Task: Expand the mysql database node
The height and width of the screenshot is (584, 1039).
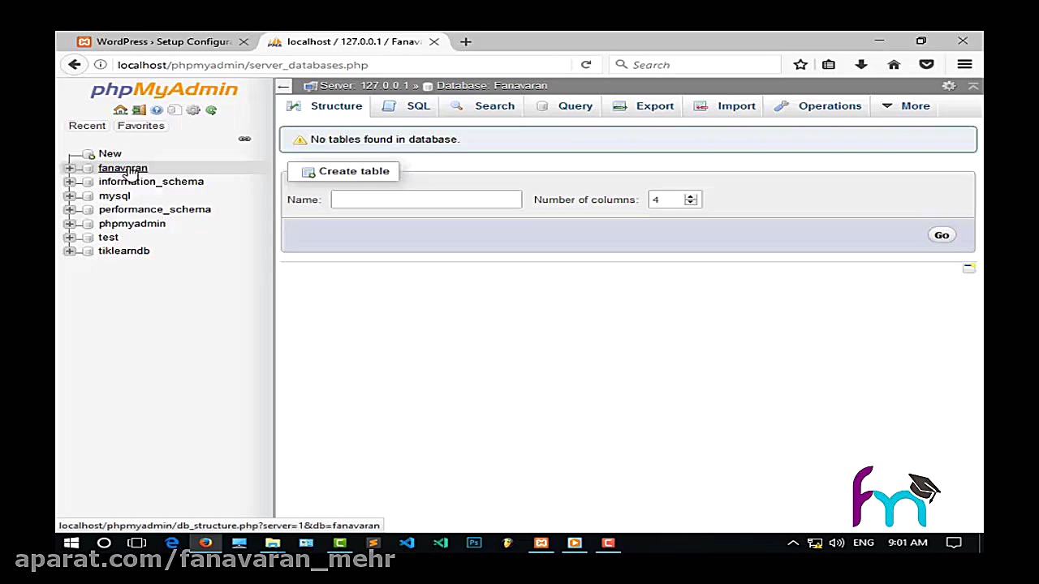Action: pos(70,195)
